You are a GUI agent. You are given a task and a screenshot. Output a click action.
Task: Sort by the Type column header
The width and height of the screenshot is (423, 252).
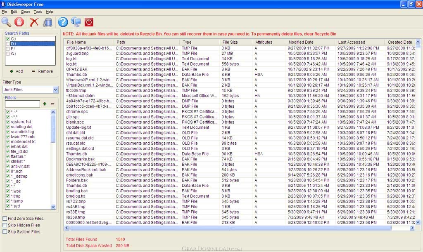pos(200,42)
